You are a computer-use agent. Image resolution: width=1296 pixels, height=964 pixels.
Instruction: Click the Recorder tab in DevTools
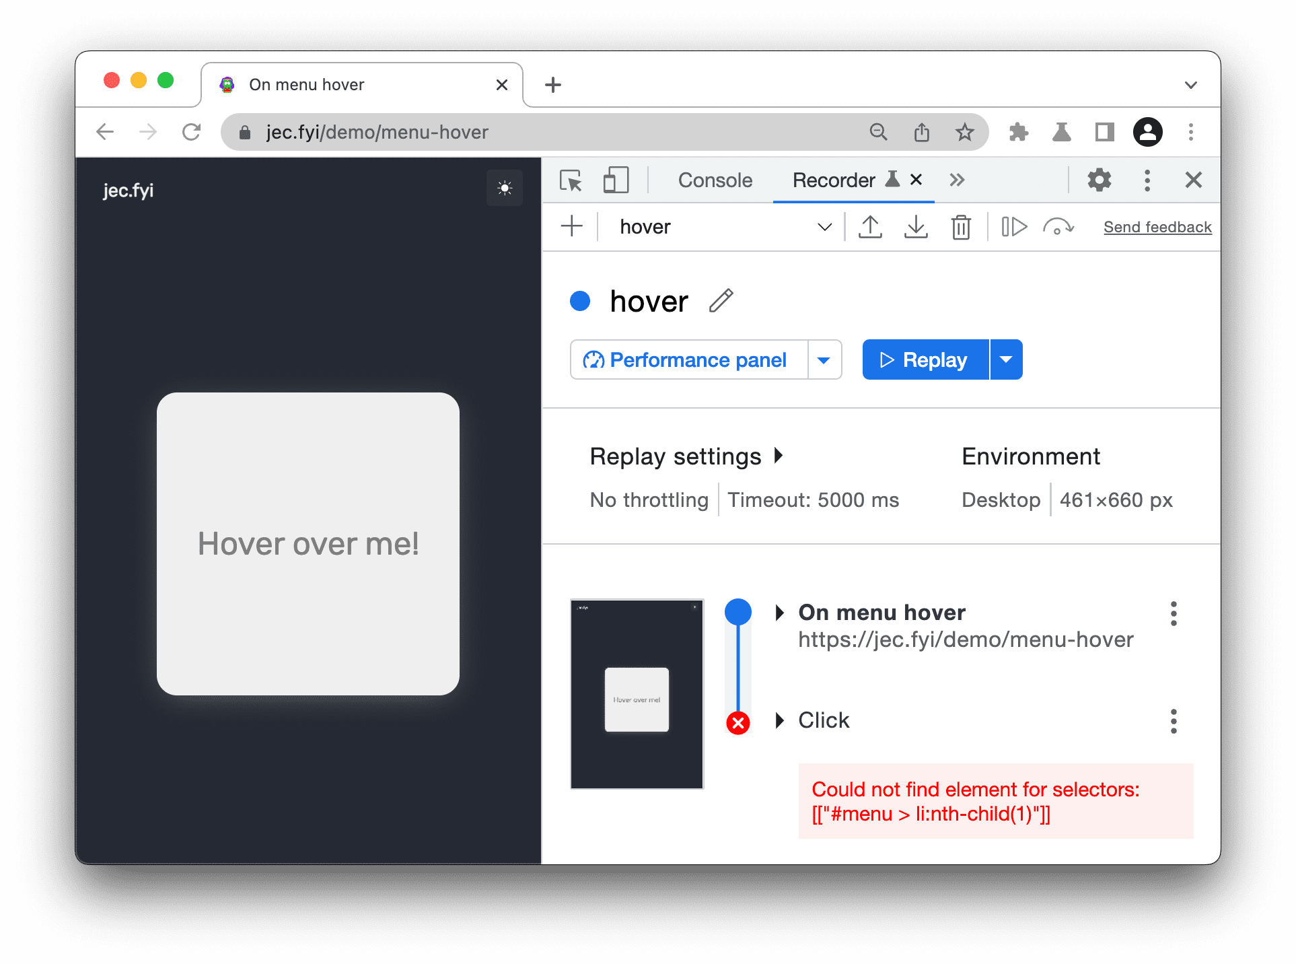(832, 180)
